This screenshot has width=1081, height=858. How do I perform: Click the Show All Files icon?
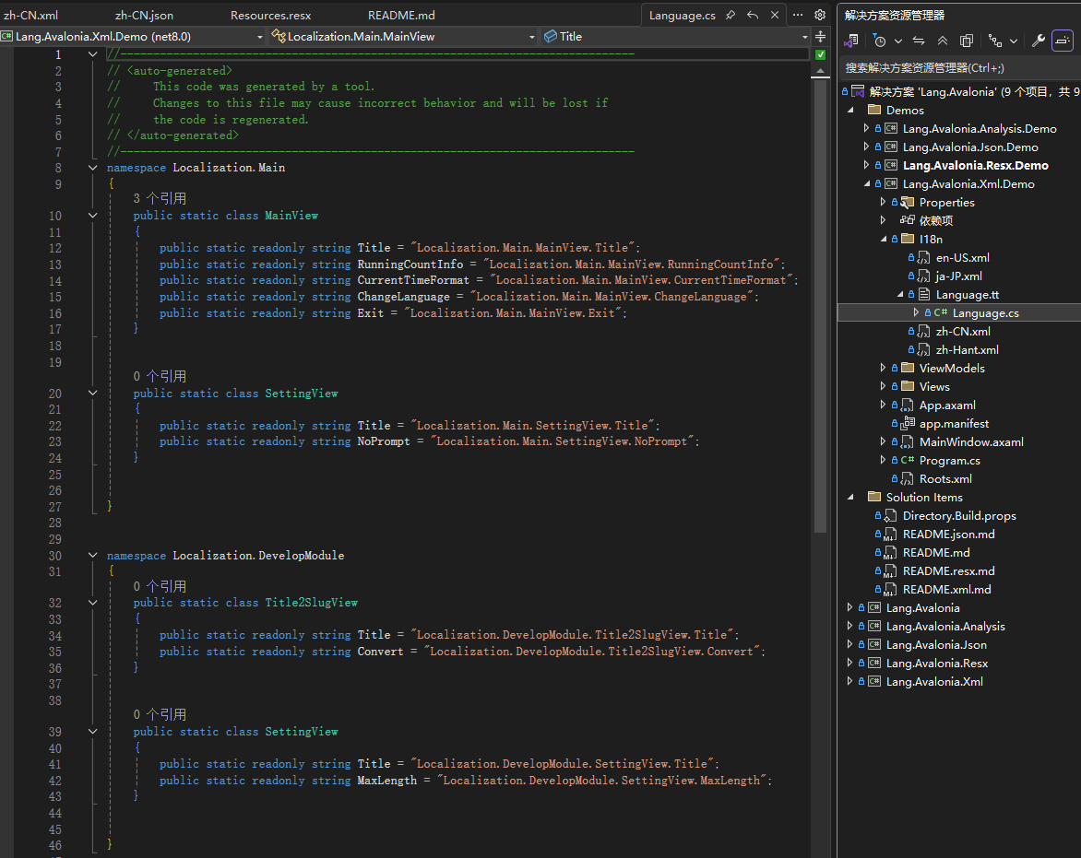click(967, 41)
